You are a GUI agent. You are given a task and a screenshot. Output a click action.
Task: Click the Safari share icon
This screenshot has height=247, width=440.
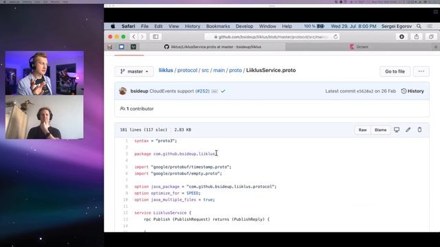click(417, 36)
